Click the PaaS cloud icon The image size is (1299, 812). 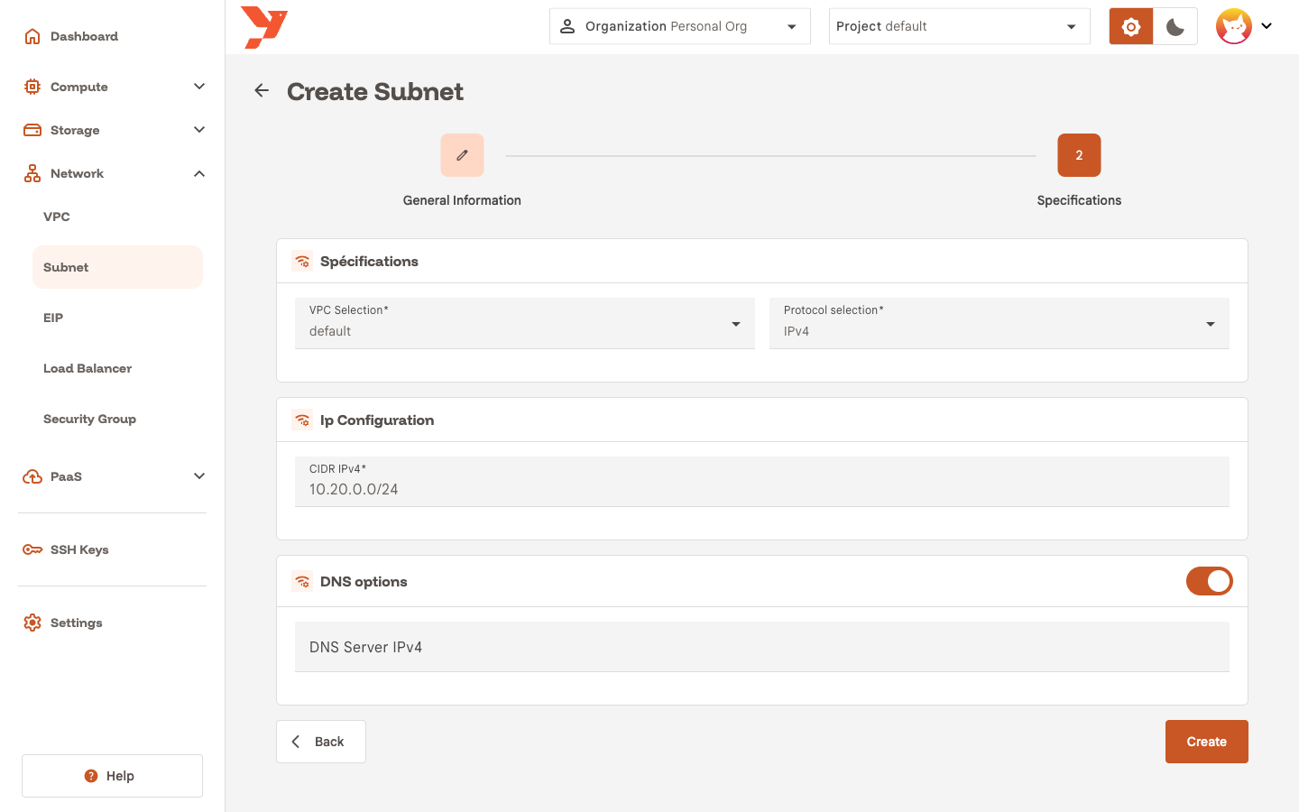pos(32,476)
